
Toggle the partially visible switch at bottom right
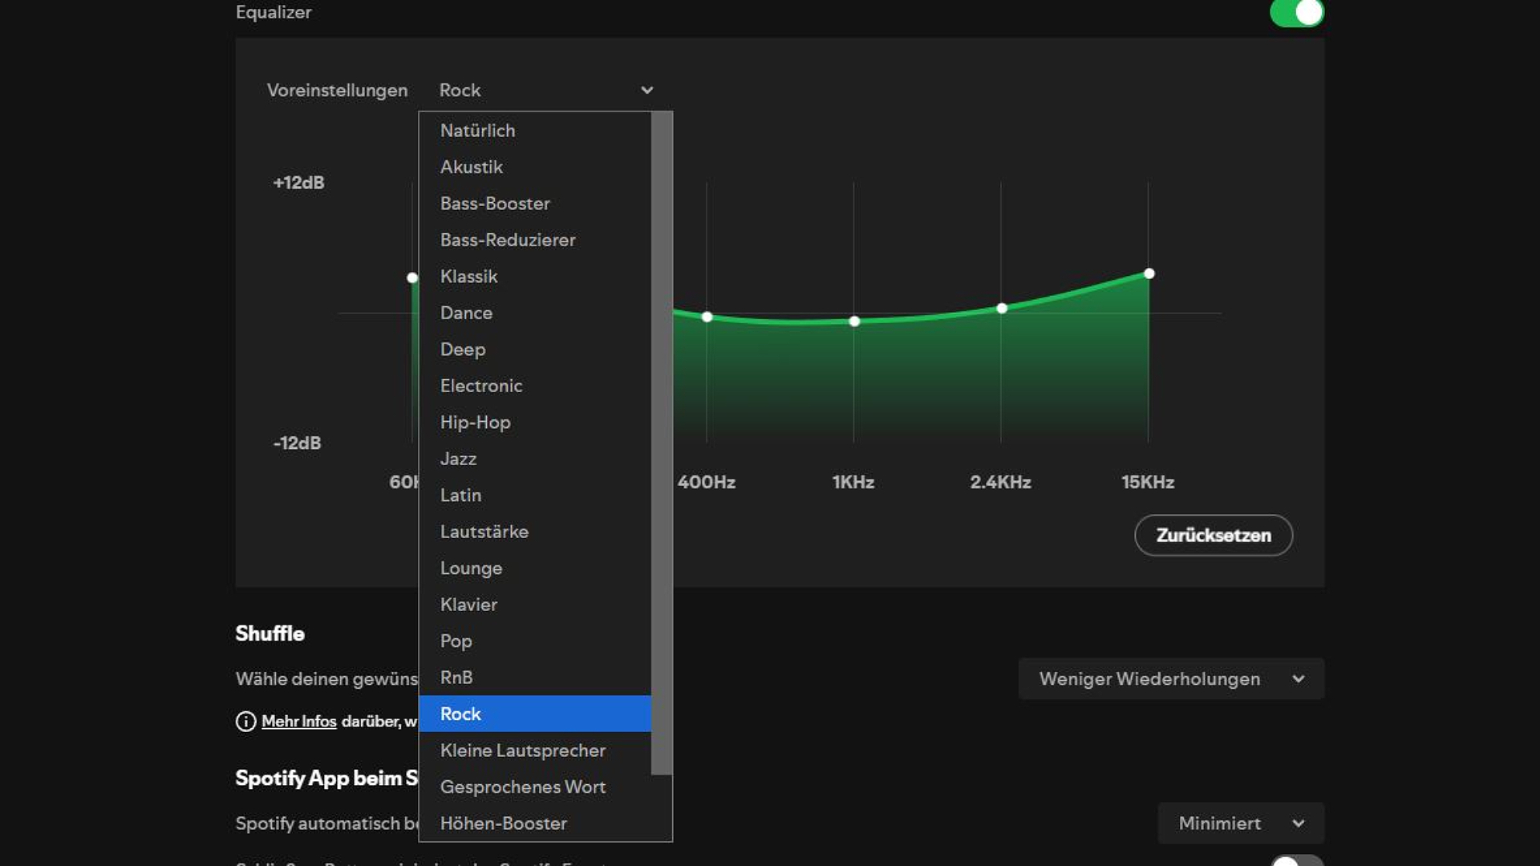click(x=1296, y=861)
